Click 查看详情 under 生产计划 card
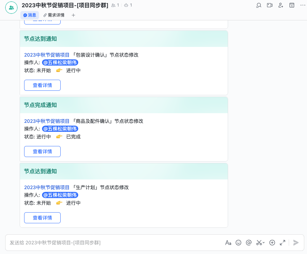 click(42, 218)
